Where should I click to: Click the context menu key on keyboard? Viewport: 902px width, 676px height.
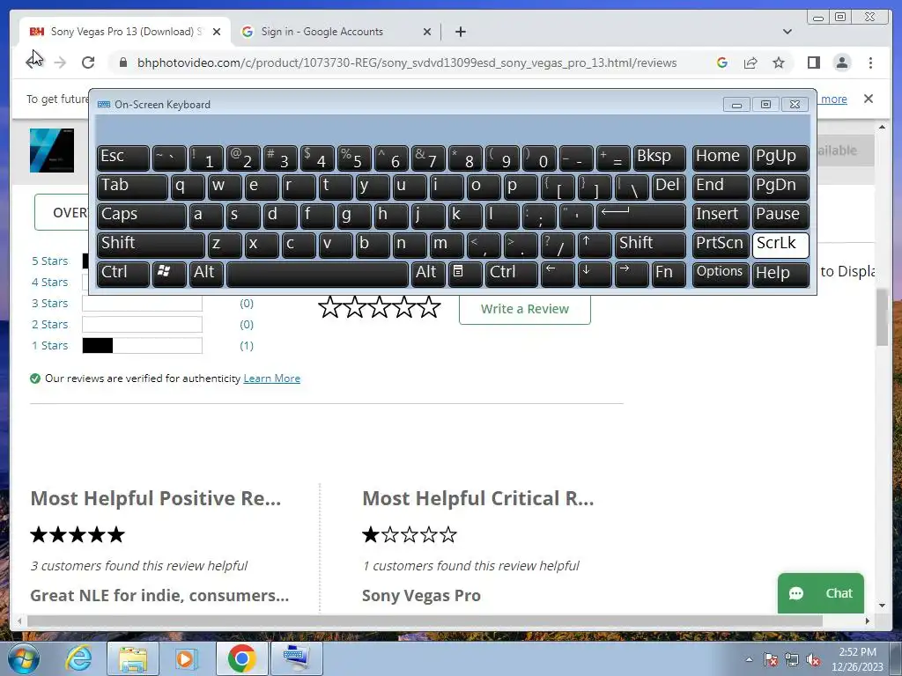pos(465,273)
